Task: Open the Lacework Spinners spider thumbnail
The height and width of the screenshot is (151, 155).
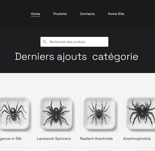Action: click(x=56, y=113)
